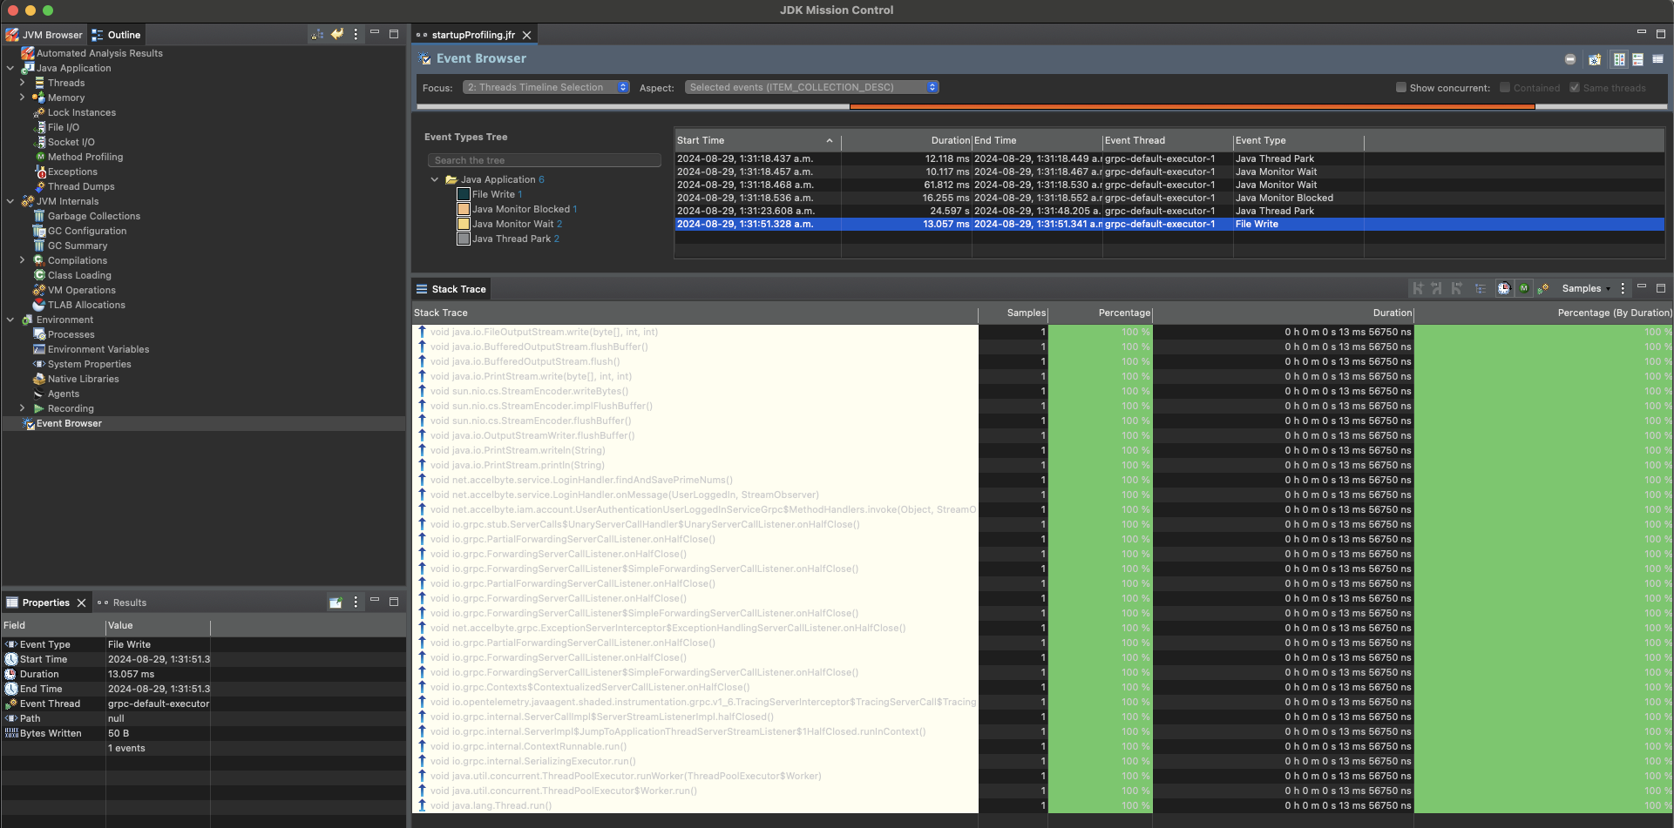Expand the Memory outline node
This screenshot has width=1674, height=828.
pyautogui.click(x=23, y=98)
